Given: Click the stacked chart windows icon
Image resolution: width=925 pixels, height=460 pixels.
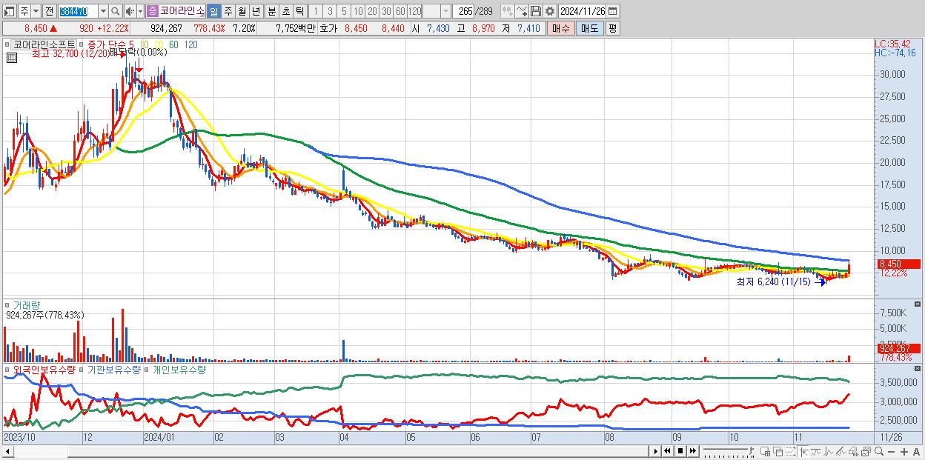Looking at the screenshot, I should 866,452.
